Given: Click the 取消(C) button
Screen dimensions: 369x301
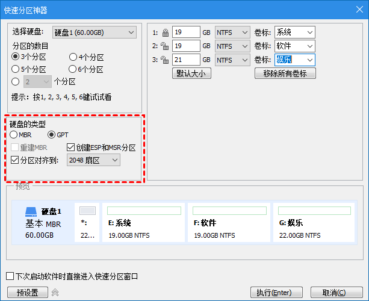Looking at the screenshot, I should pyautogui.click(x=336, y=293).
